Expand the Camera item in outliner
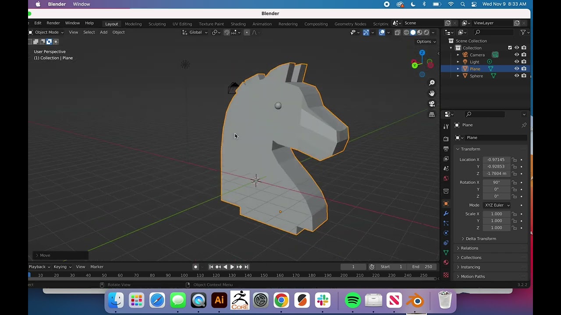561x315 pixels. pos(458,55)
